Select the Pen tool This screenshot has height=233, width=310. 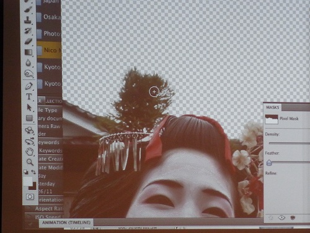click(29, 86)
